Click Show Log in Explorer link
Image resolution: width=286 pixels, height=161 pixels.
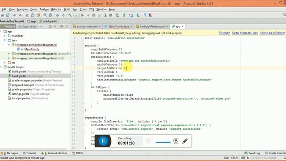[x=272, y=33]
